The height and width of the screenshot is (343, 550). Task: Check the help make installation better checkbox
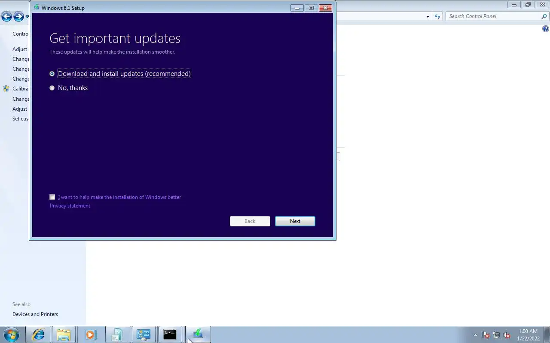(x=52, y=197)
